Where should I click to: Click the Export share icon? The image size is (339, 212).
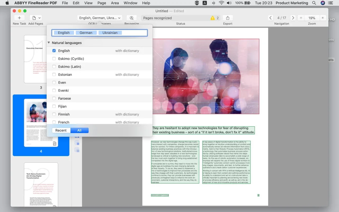[x=228, y=18]
